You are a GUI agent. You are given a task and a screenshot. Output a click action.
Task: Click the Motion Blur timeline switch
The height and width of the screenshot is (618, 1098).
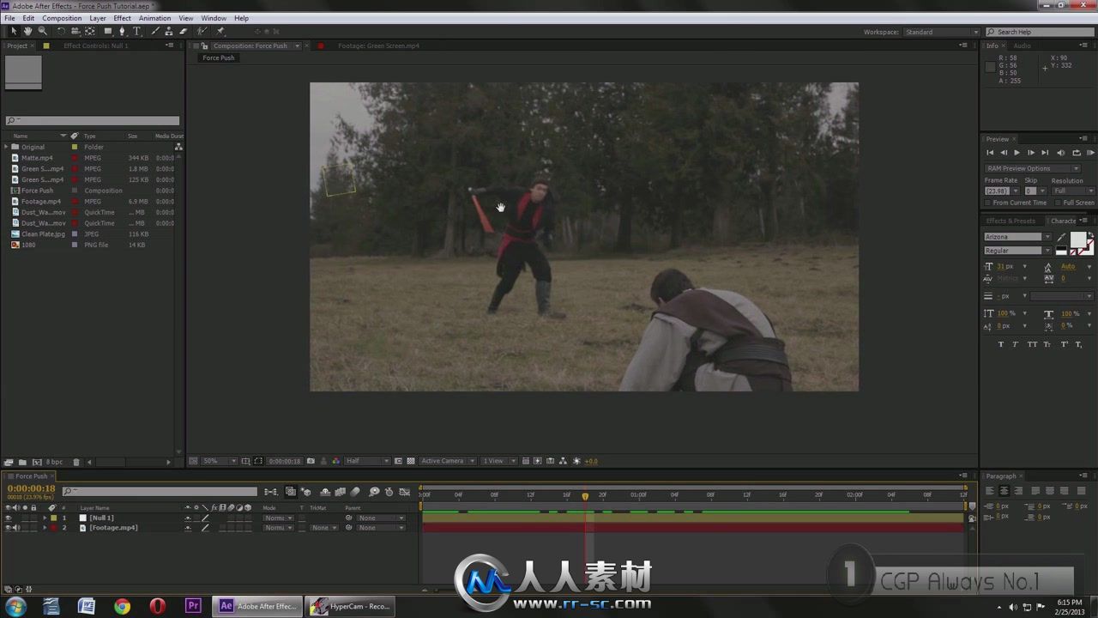pos(355,492)
